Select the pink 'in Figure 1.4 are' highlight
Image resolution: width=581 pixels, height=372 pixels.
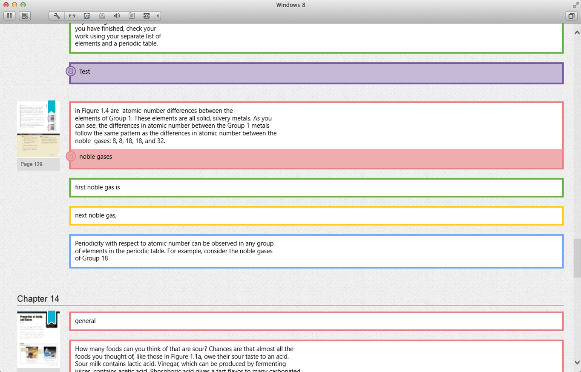[x=316, y=126]
